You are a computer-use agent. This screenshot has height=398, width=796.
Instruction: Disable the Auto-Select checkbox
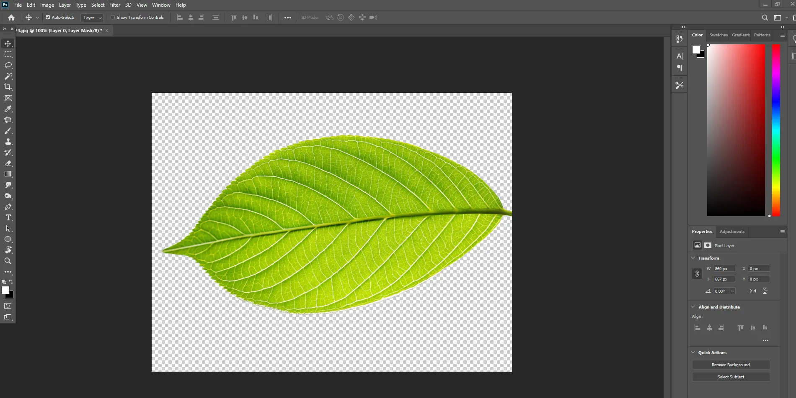(48, 18)
